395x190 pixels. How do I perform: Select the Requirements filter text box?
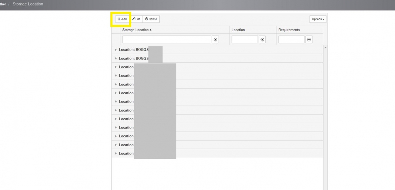tap(291, 39)
